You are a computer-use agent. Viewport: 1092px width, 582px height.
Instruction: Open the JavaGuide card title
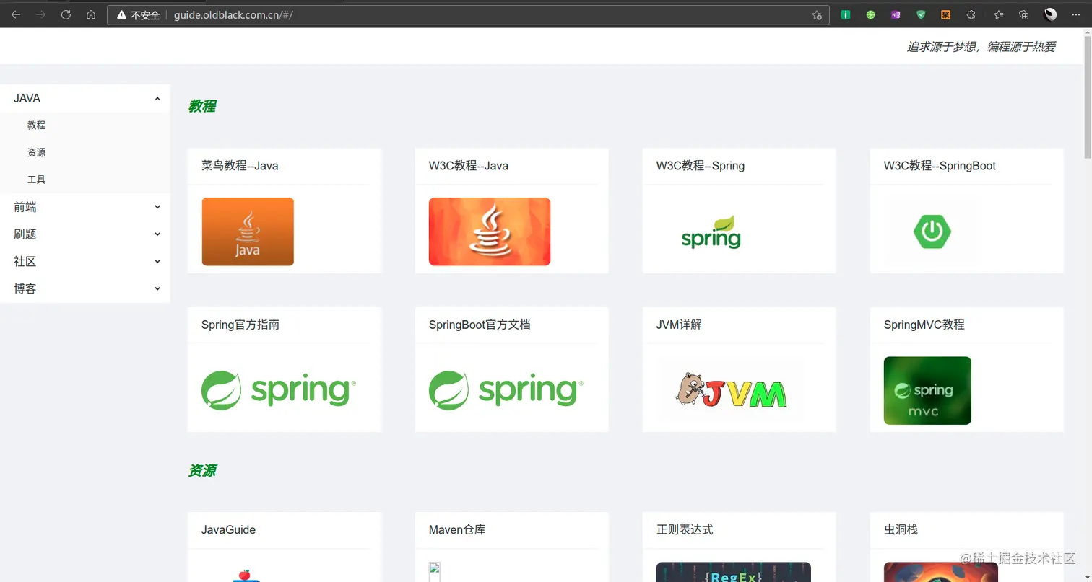coord(228,529)
